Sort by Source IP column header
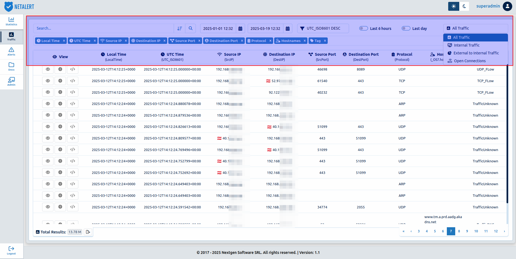Screen dimensions: 516x259 point(229,57)
